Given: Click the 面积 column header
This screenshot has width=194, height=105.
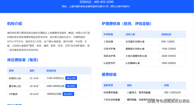Looking at the screenshot, I should tap(32, 71).
